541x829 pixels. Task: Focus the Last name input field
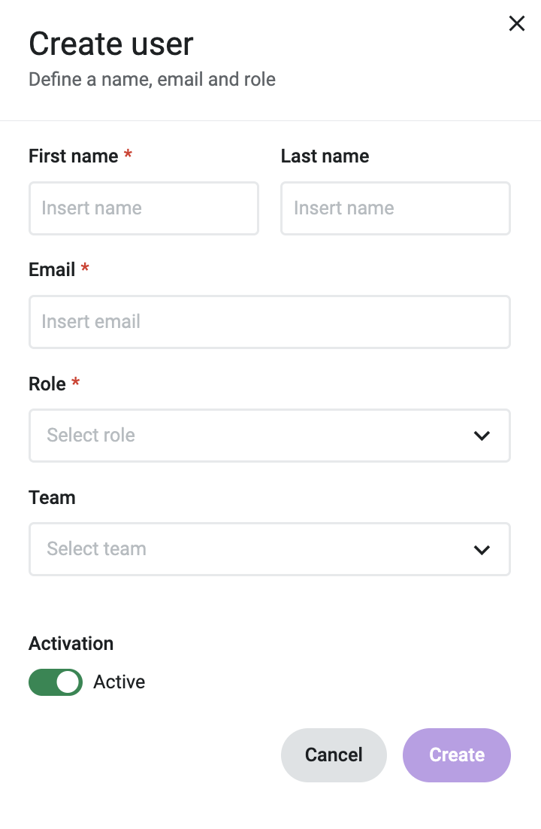pyautogui.click(x=396, y=208)
